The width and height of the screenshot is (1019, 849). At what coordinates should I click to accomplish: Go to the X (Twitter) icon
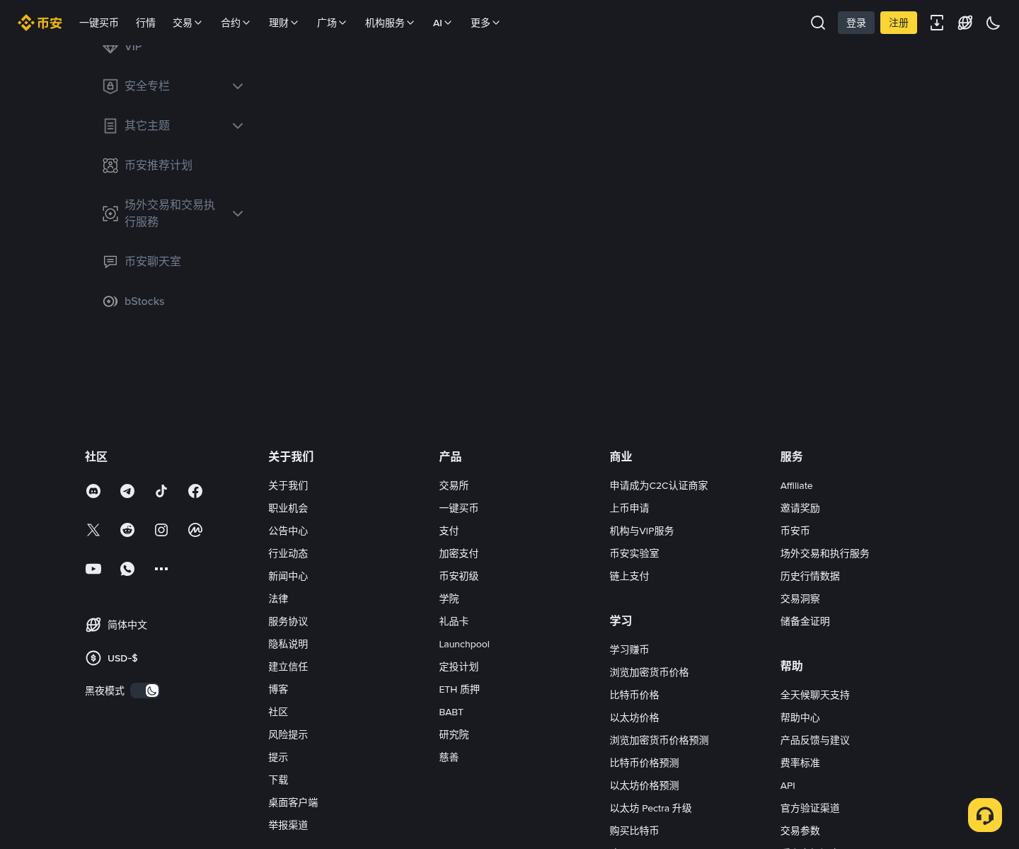point(93,530)
